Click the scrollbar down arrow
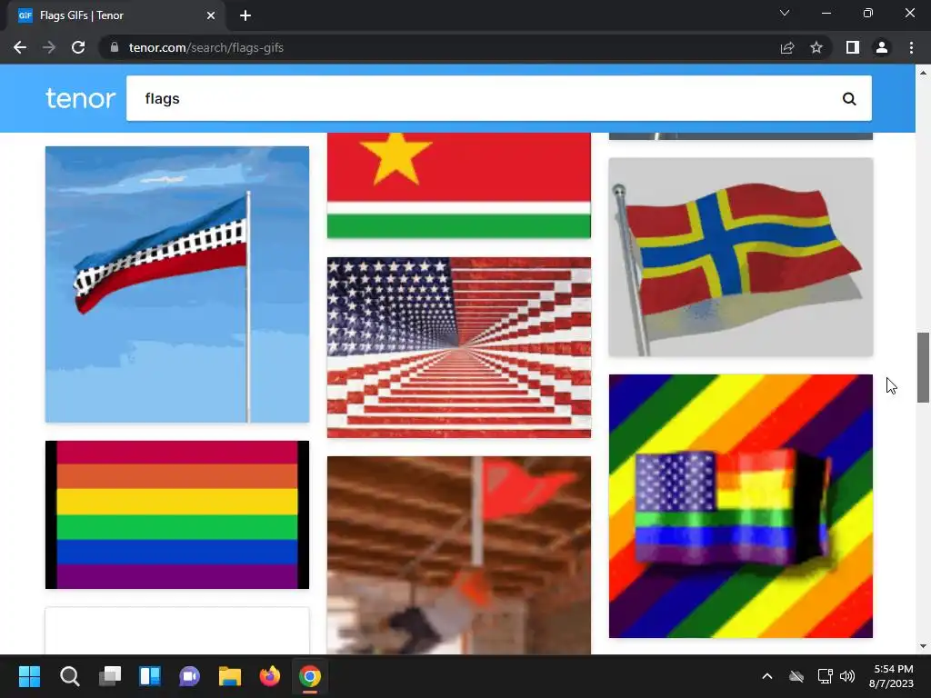This screenshot has height=698, width=931. 923,646
